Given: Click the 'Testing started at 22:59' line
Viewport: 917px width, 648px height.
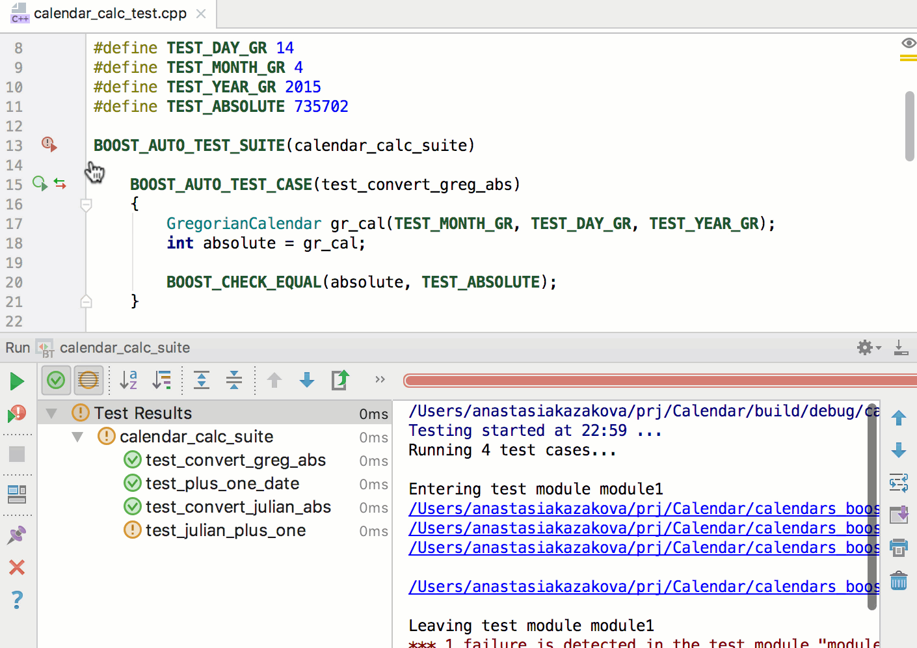Looking at the screenshot, I should click(535, 431).
